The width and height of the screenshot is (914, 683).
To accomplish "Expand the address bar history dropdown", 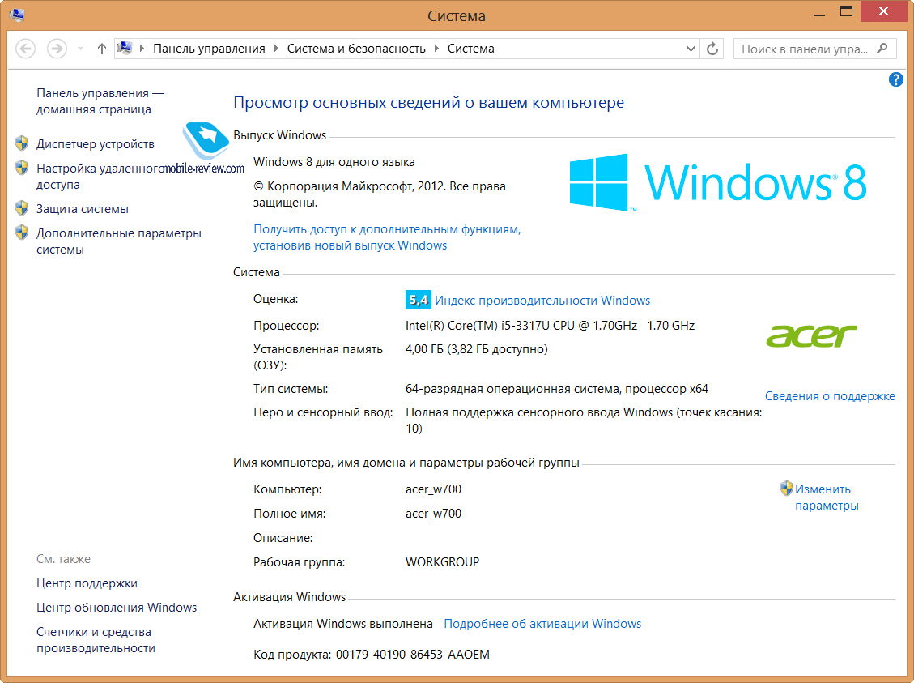I will (x=691, y=49).
